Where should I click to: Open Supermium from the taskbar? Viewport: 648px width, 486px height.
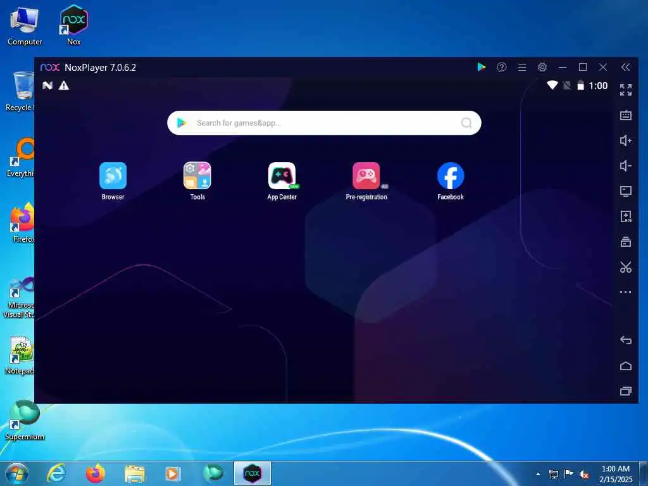coord(213,473)
